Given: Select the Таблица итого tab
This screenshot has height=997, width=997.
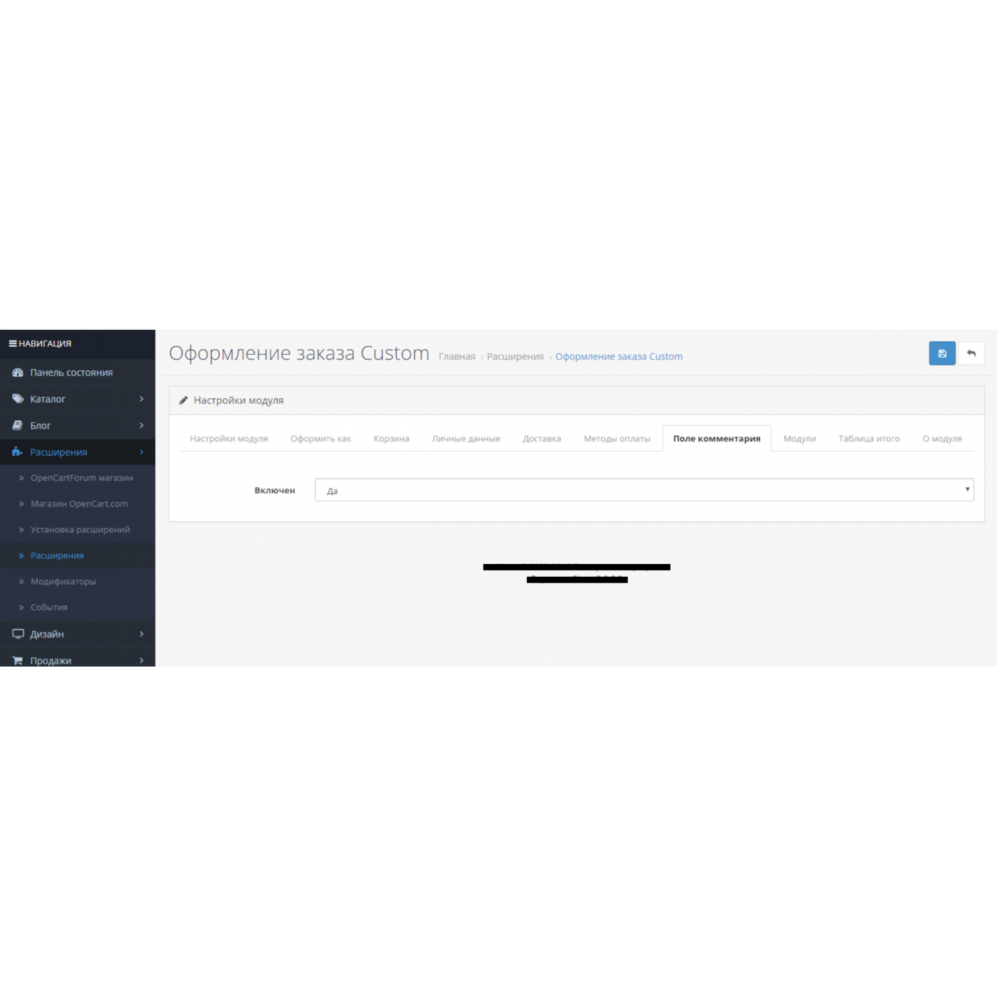Looking at the screenshot, I should (x=869, y=439).
